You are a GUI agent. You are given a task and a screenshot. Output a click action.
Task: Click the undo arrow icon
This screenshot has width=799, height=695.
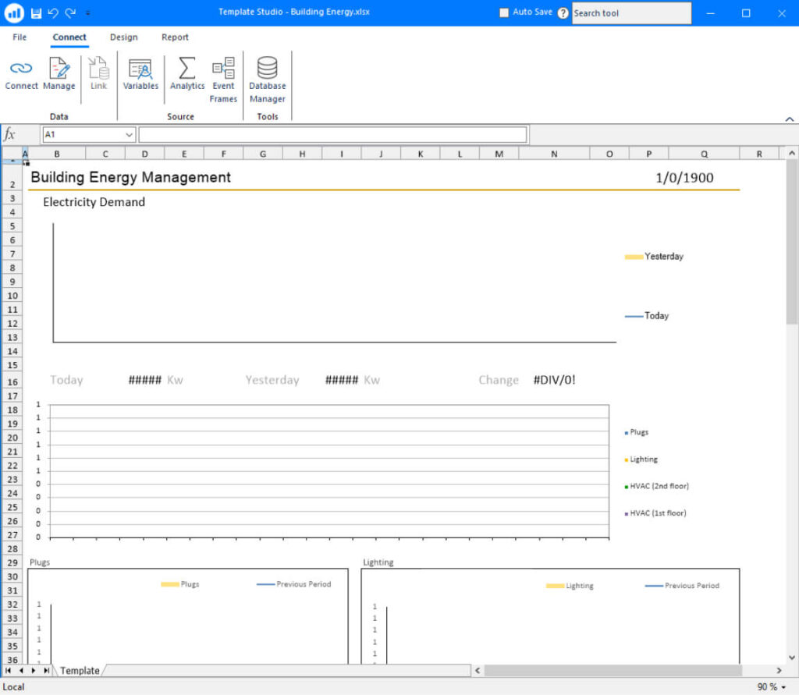(x=53, y=12)
